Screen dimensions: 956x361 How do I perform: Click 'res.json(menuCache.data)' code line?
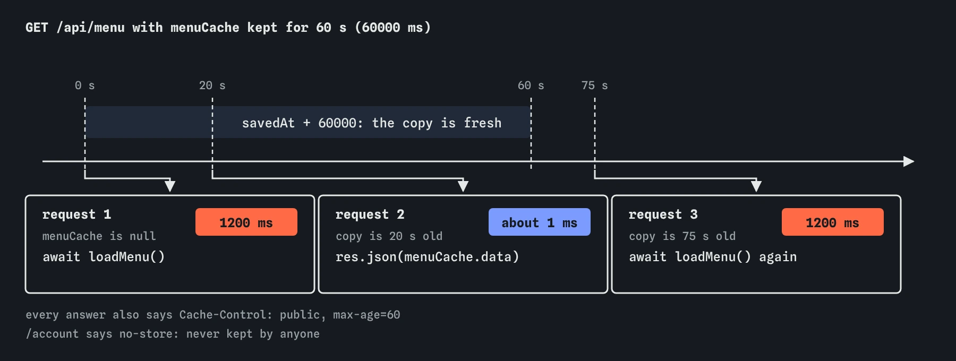[428, 257]
